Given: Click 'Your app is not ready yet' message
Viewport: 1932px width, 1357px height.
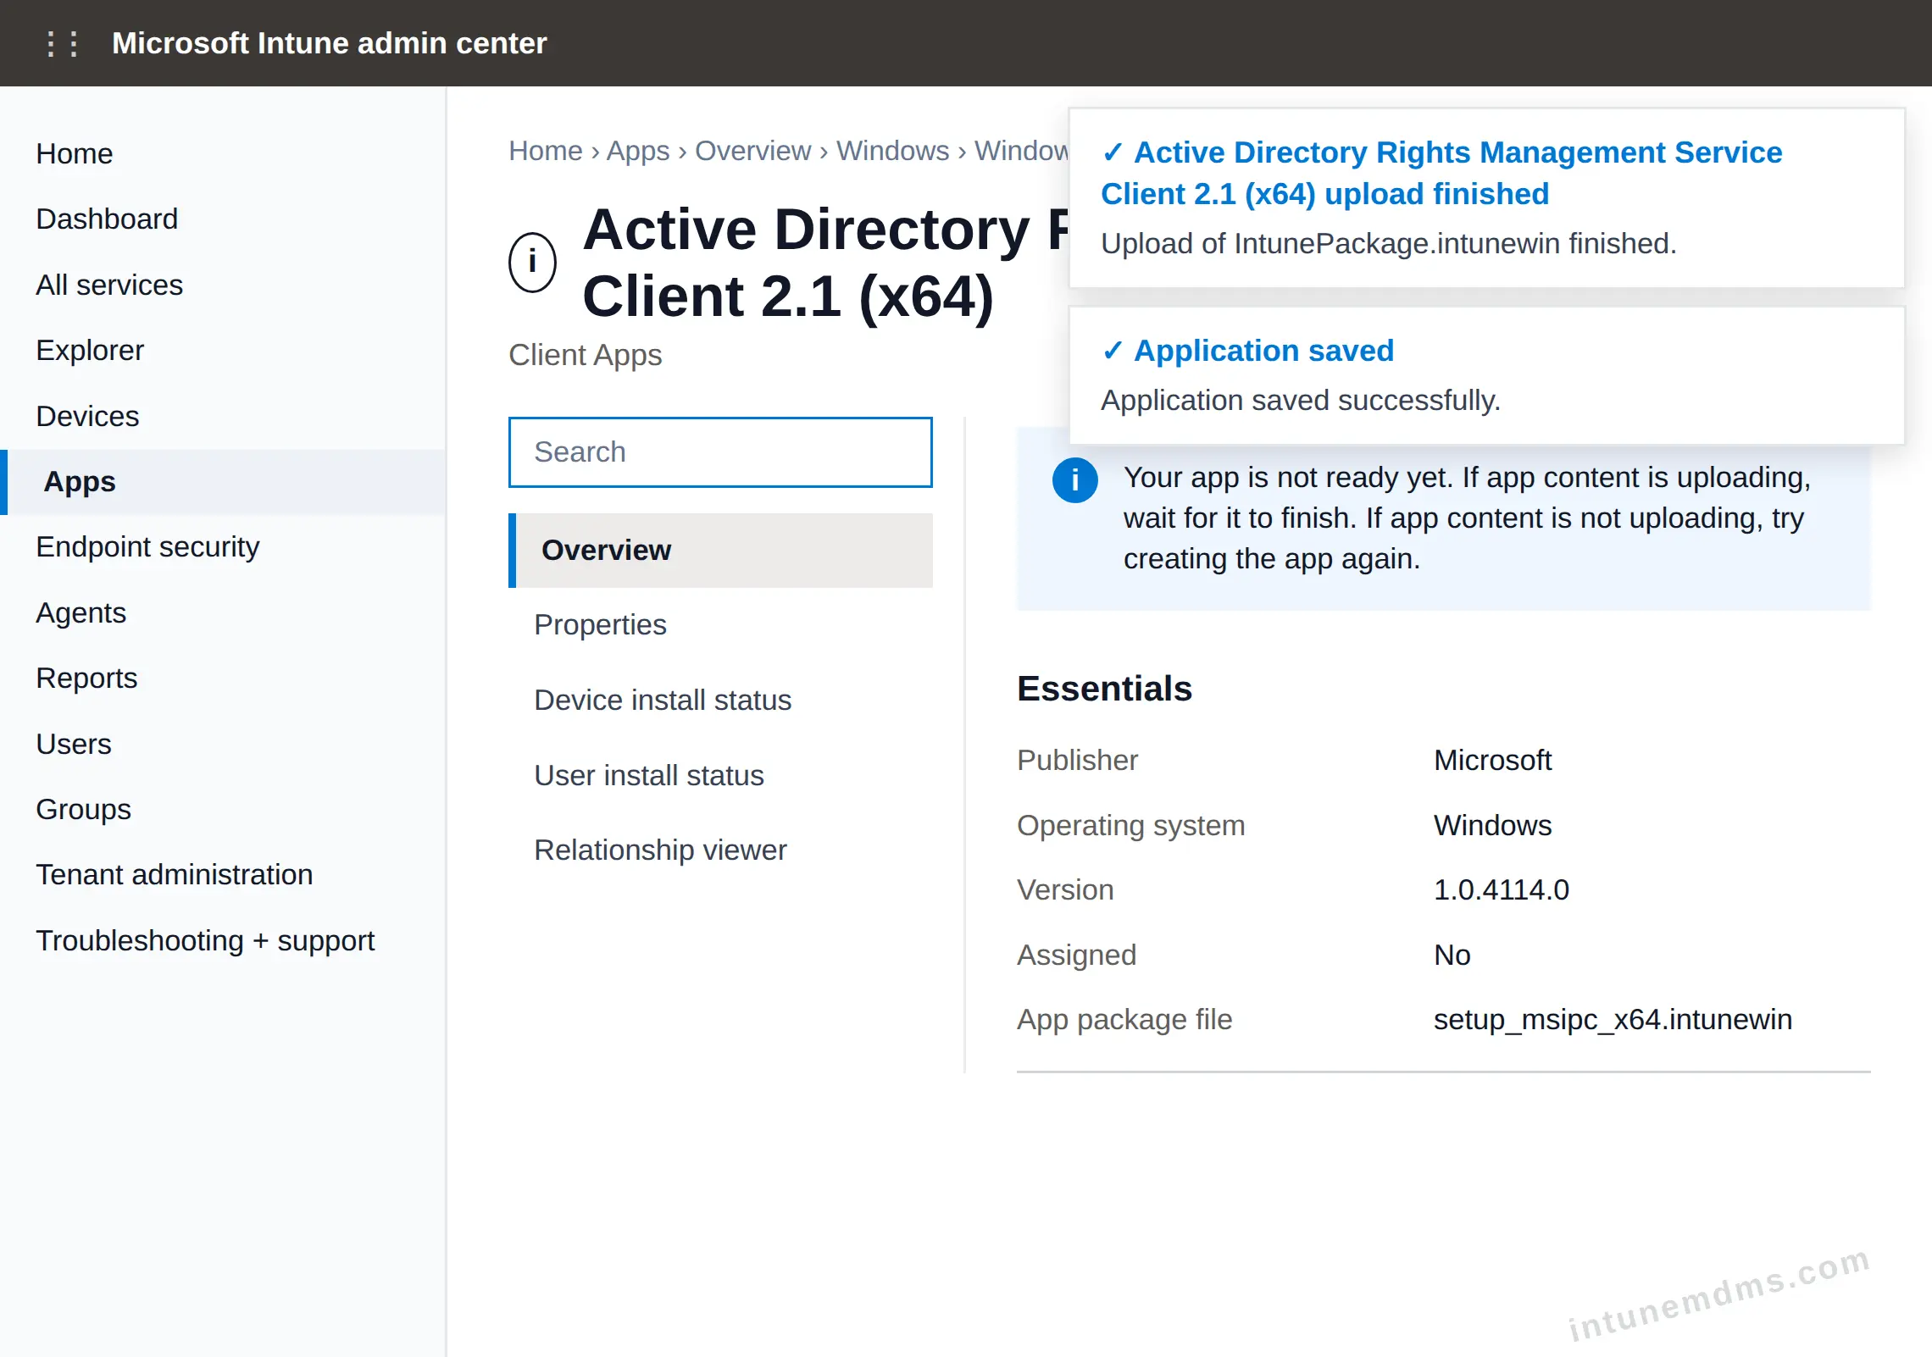Looking at the screenshot, I should [1467, 518].
